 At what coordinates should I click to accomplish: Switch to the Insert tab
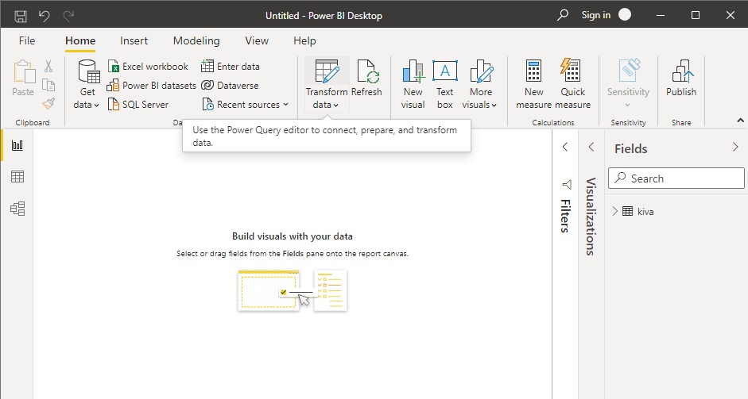(x=134, y=41)
